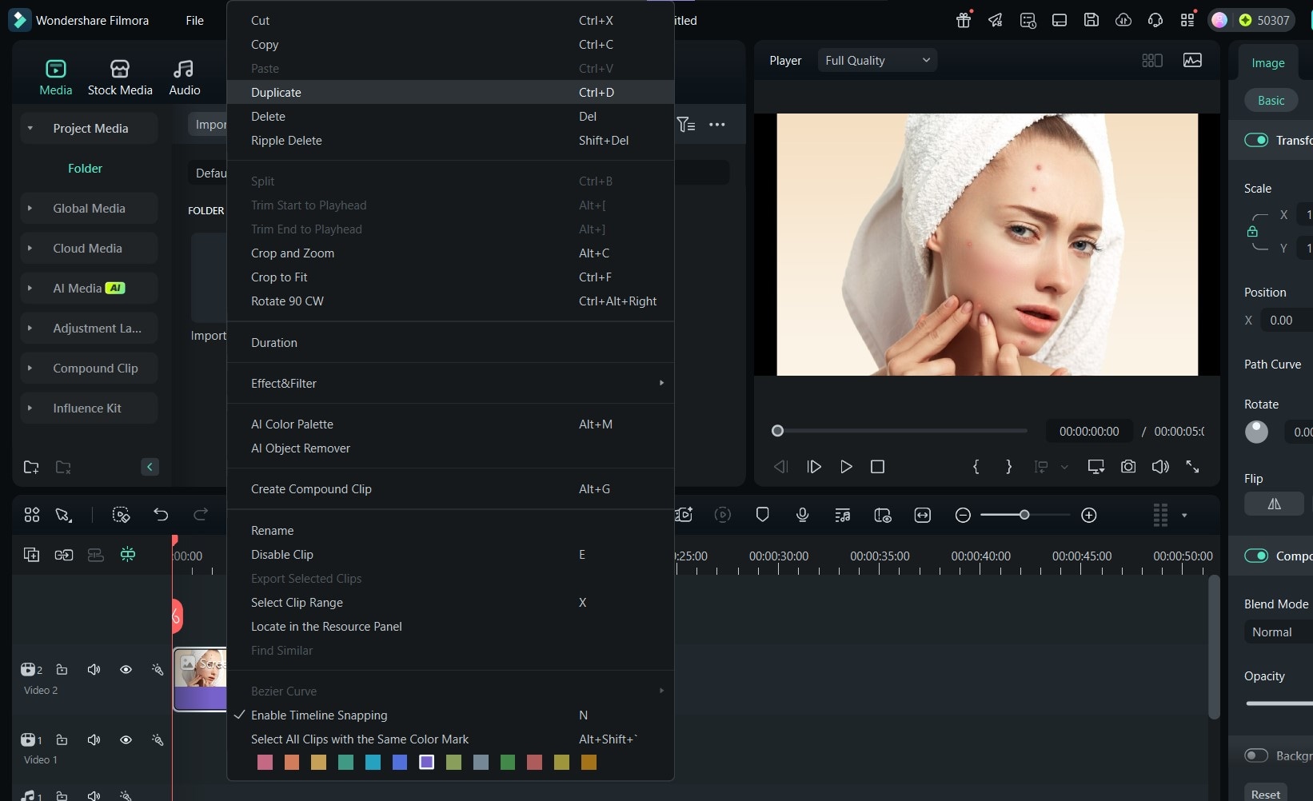This screenshot has width=1313, height=801.
Task: Toggle the Compositing switch
Action: point(1256,556)
